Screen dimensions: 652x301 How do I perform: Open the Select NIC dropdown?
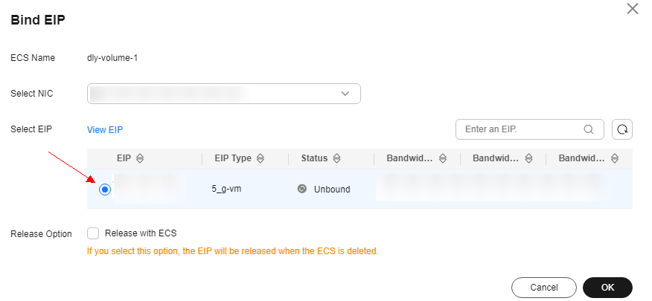224,94
